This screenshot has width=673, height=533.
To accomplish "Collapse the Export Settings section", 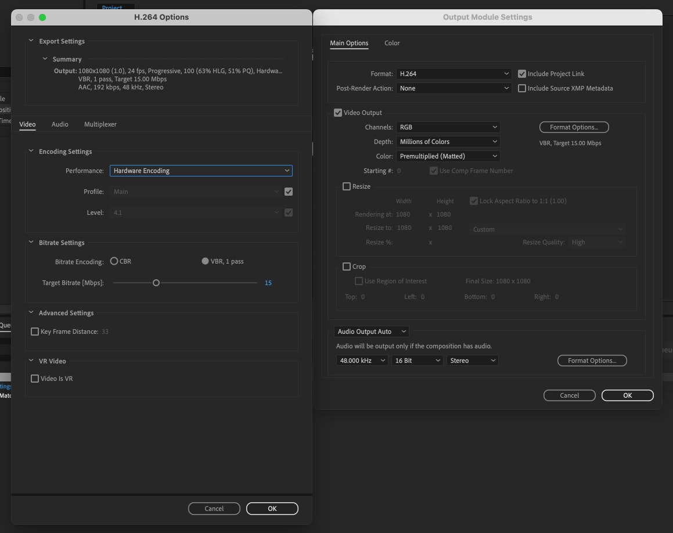I will [x=31, y=41].
